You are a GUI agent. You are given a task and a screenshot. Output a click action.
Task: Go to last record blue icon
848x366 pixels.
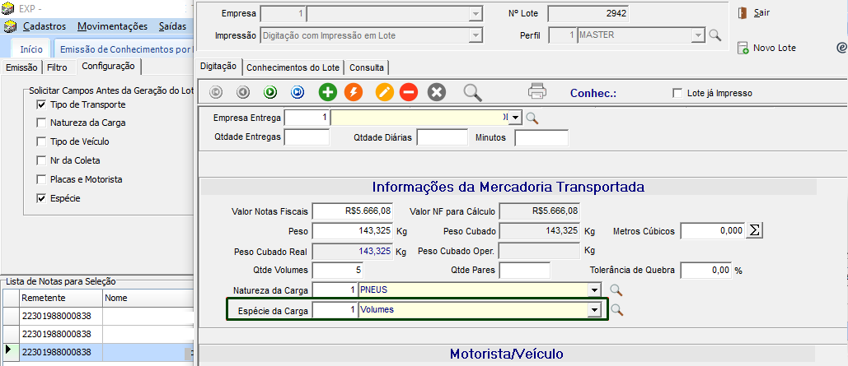click(298, 92)
